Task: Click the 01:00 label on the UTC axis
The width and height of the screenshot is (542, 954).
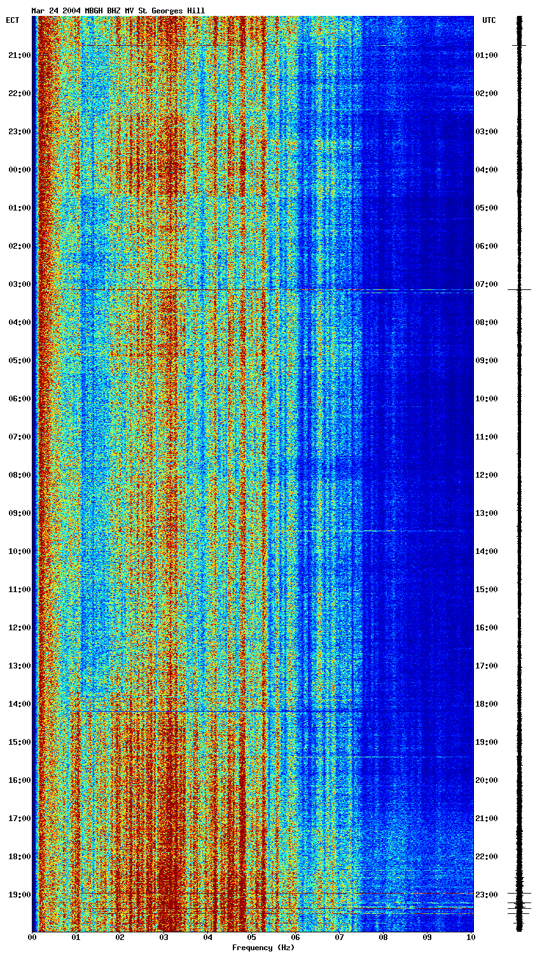Action: pyautogui.click(x=486, y=55)
